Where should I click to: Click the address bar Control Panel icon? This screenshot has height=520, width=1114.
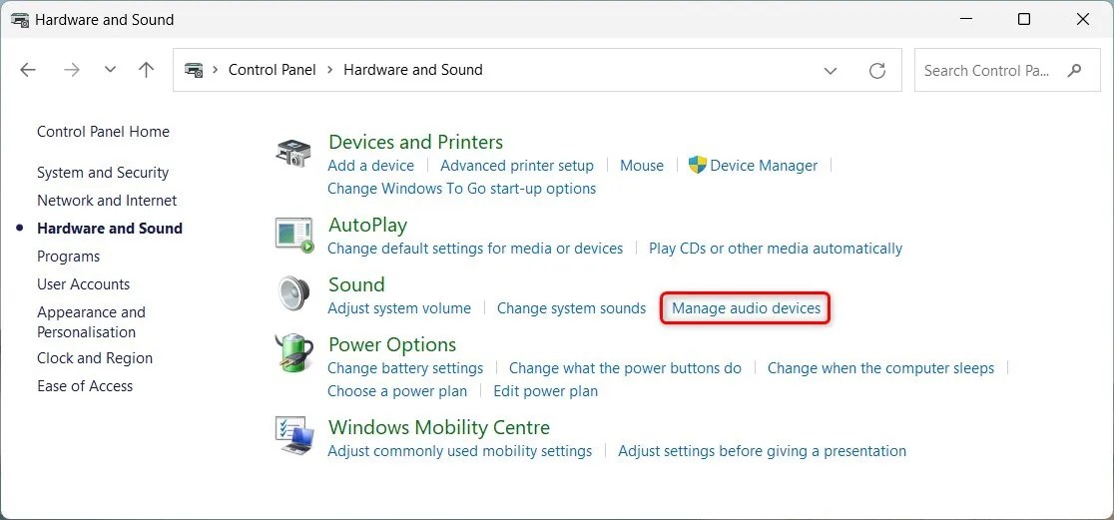[x=194, y=70]
